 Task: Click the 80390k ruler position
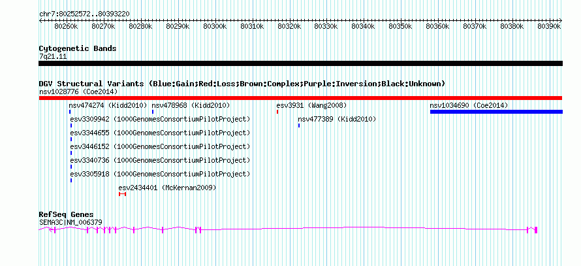(549, 26)
